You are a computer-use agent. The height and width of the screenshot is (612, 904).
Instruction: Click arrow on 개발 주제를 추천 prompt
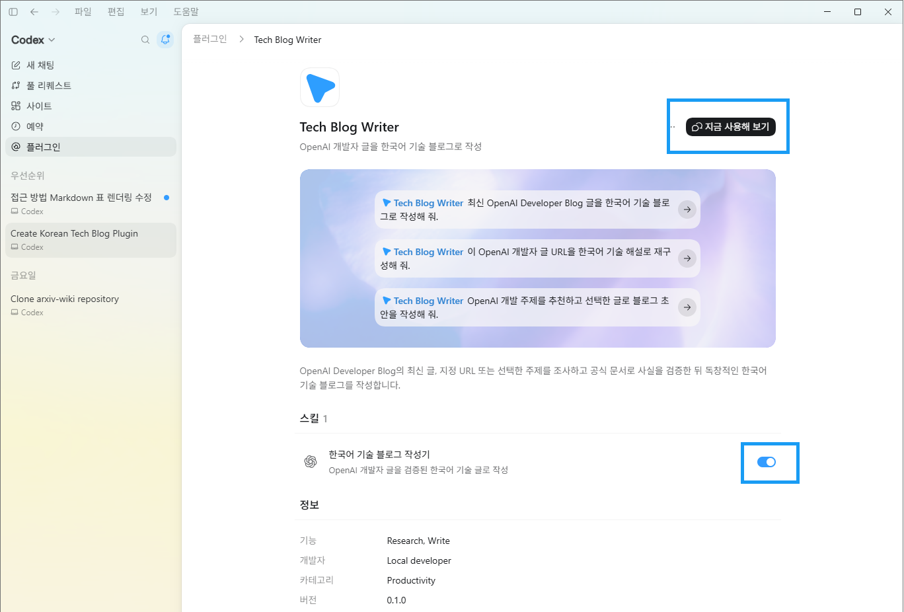pos(687,307)
